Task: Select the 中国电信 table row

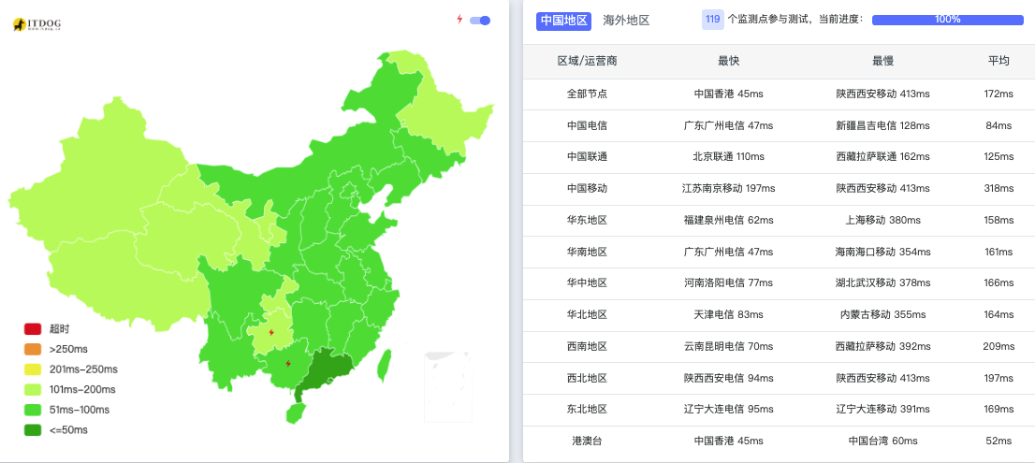Action: [779, 125]
